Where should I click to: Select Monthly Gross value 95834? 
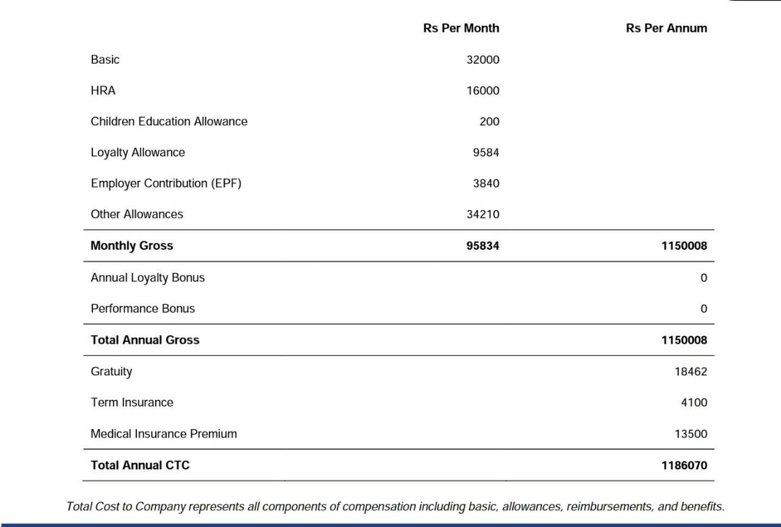pos(482,246)
